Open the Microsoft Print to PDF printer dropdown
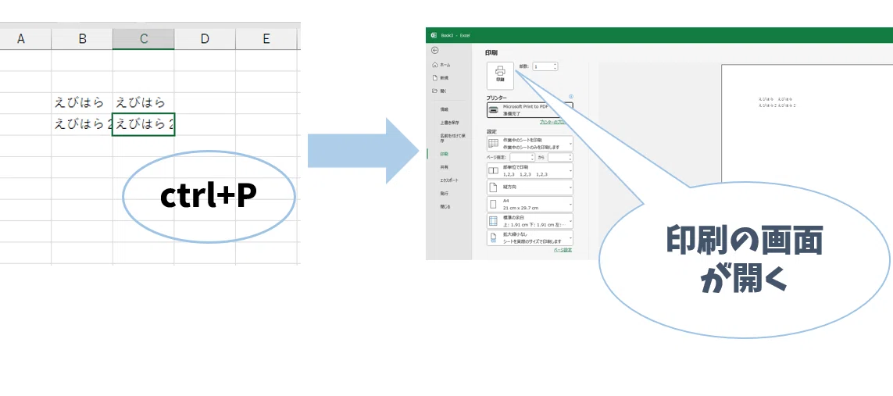Screen dimensions: 893x396 [x=530, y=110]
